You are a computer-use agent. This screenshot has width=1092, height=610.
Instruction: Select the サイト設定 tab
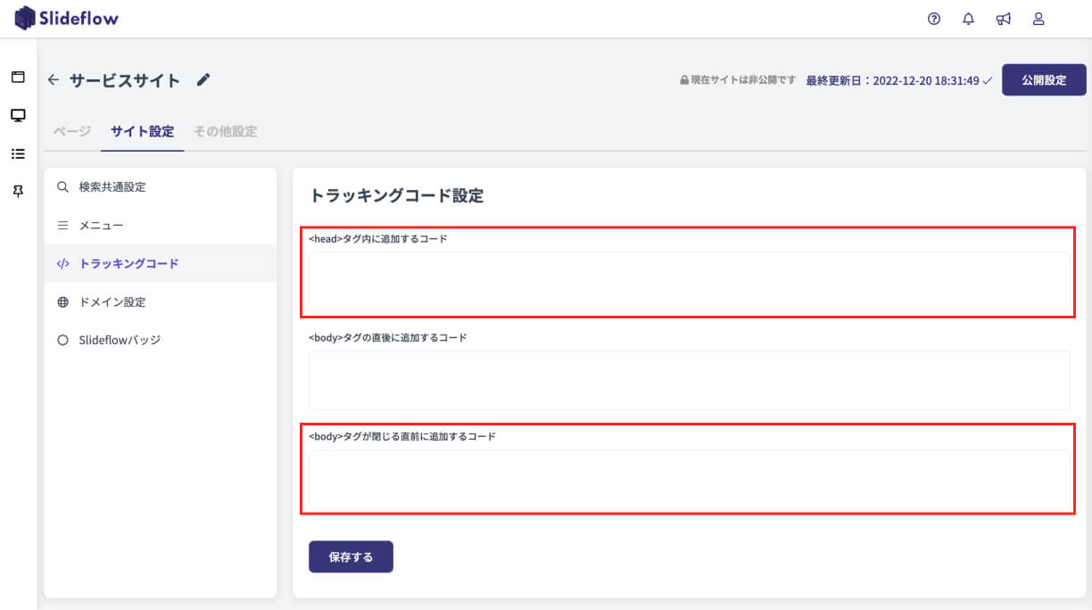click(x=143, y=131)
